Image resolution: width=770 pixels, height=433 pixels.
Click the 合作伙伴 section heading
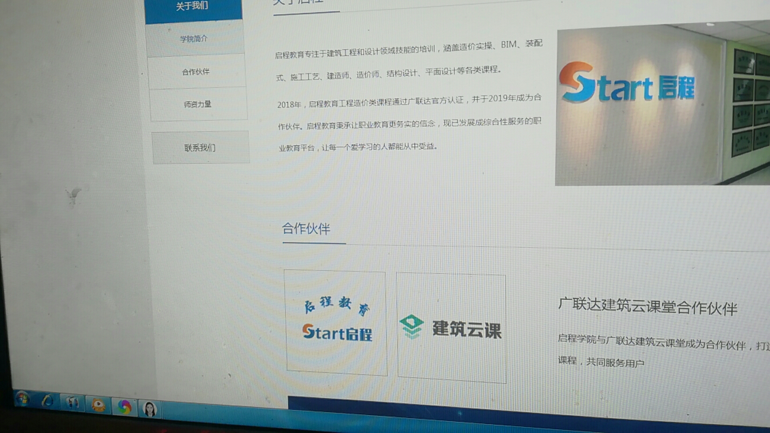pos(306,229)
